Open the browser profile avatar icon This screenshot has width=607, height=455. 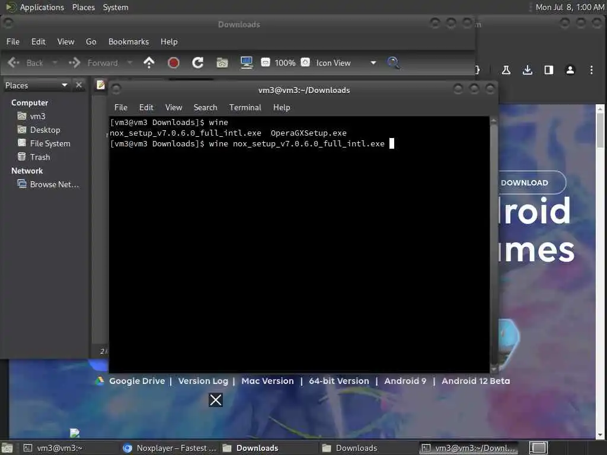(570, 70)
